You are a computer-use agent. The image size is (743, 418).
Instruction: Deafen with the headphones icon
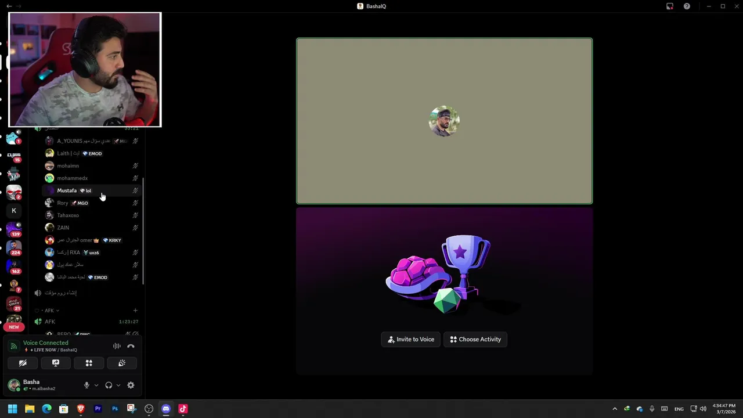click(x=109, y=385)
